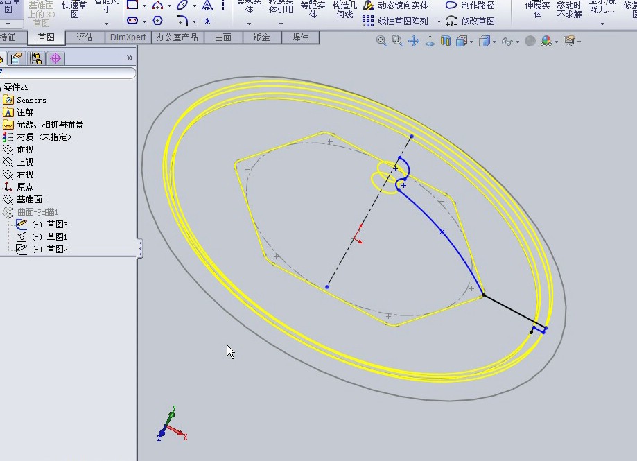637x461 pixels.
Task: Toggle 快速草图 rapid sketch mode
Action: (74, 10)
